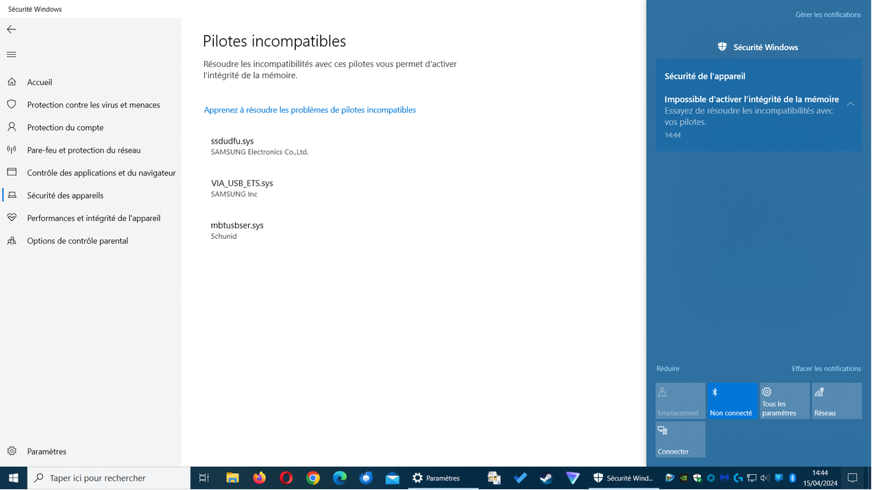877x490 pixels.
Task: Open Task View from taskbar
Action: click(x=203, y=478)
